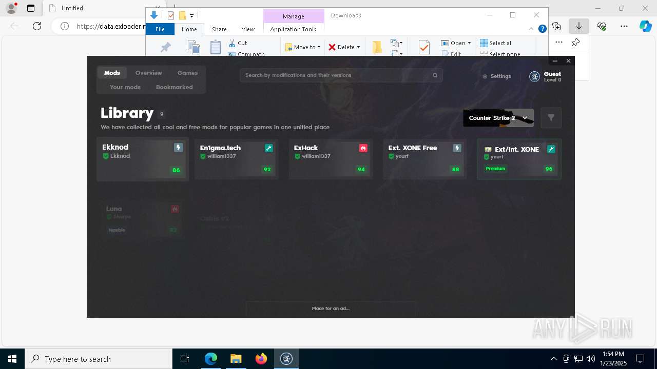This screenshot has width=657, height=369.
Task: Click the Cut icon in File Explorer ribbon
Action: [x=232, y=43]
